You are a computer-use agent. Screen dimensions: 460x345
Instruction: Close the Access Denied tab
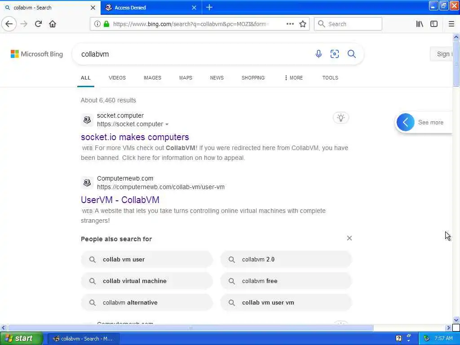tap(194, 8)
